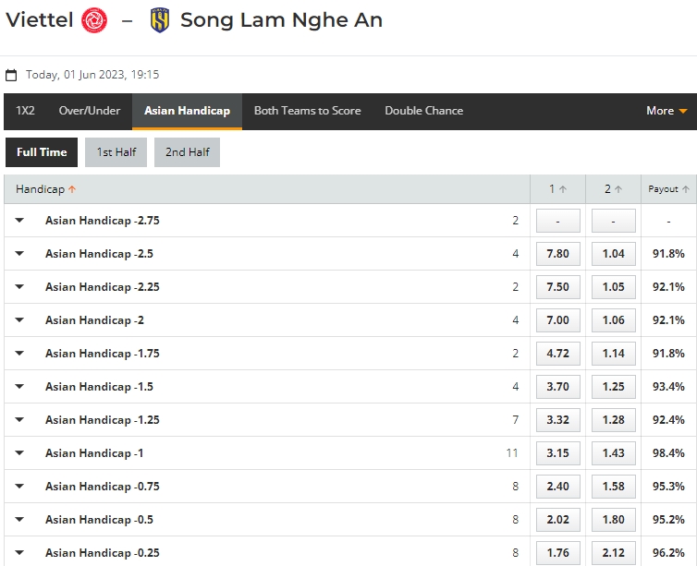Image resolution: width=697 pixels, height=566 pixels.
Task: Click the 7.80 odds for handicap -2.5
Action: (x=557, y=254)
